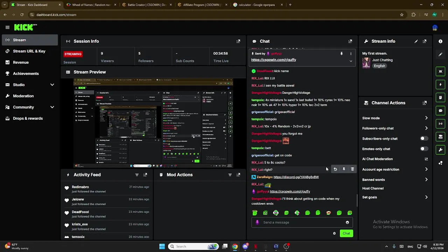Open the Mod Actions filter icon

click(230, 175)
